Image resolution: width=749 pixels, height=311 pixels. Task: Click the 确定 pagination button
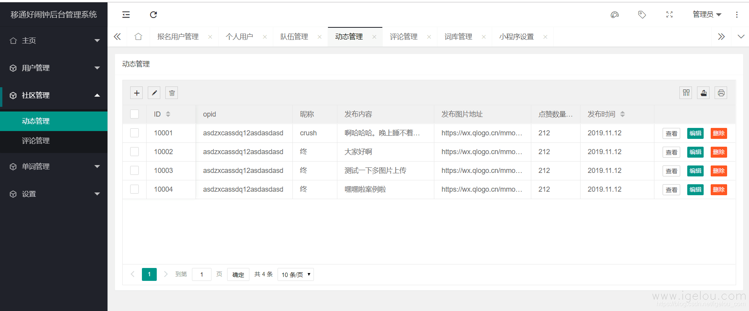(238, 274)
